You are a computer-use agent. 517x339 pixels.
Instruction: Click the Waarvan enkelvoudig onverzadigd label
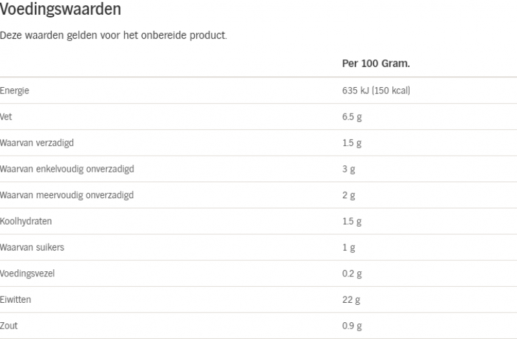coord(67,169)
